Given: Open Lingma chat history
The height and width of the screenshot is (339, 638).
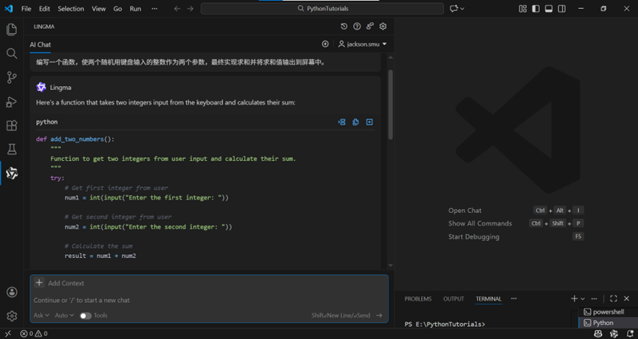Looking at the screenshot, I should (344, 27).
